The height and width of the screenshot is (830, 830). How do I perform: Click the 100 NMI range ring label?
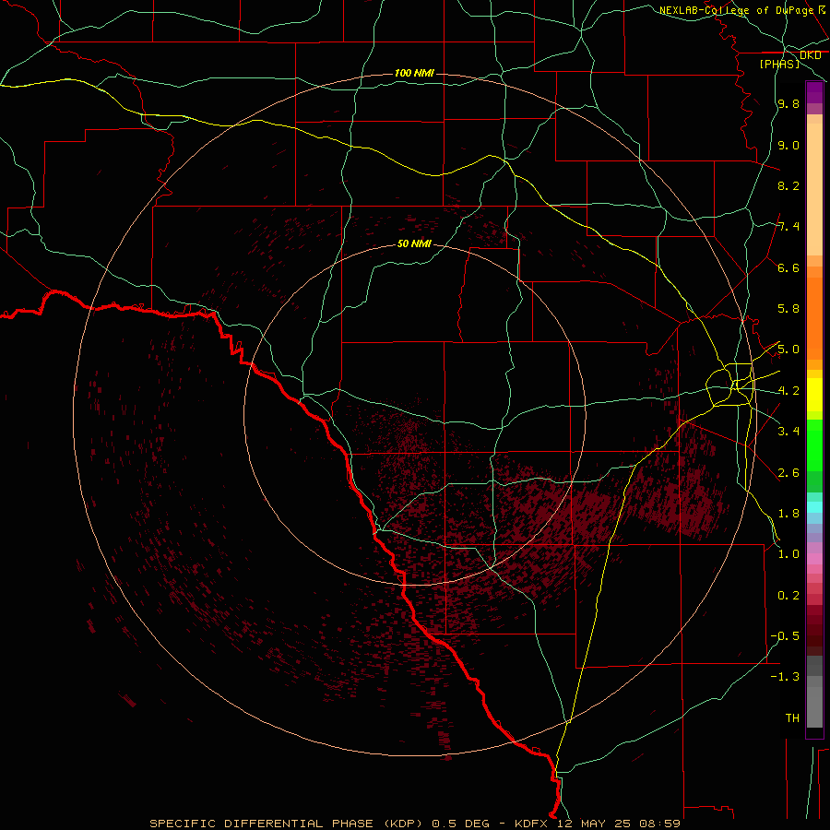click(414, 73)
